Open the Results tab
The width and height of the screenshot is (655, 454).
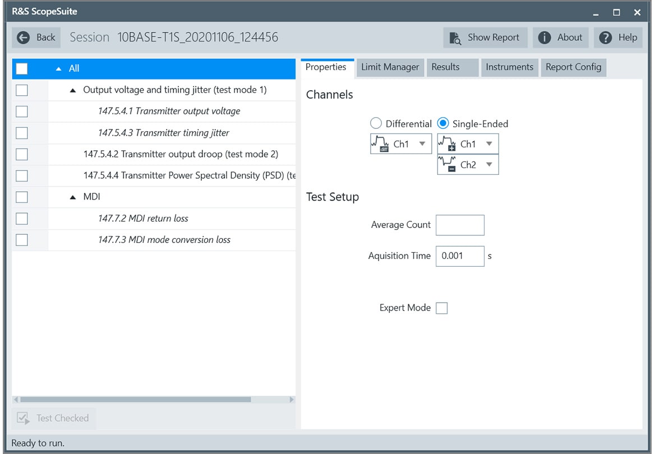(453, 68)
